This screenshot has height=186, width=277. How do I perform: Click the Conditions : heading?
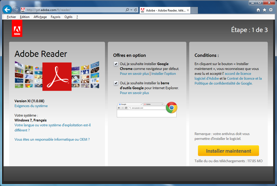(x=207, y=55)
